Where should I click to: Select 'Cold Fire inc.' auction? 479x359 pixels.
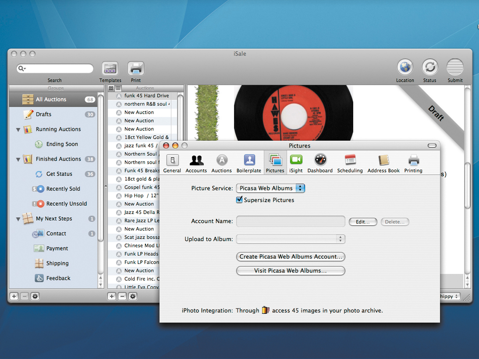(x=134, y=279)
